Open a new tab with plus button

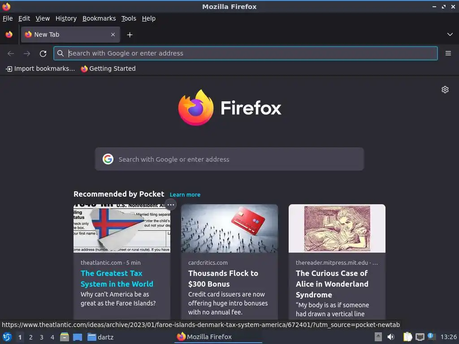tap(130, 35)
